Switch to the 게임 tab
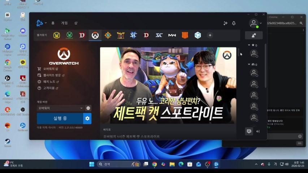308x173 pixels. 64,23
